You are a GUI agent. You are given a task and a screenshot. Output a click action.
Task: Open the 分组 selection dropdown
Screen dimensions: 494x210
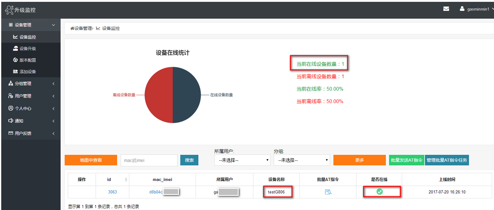pyautogui.click(x=301, y=160)
